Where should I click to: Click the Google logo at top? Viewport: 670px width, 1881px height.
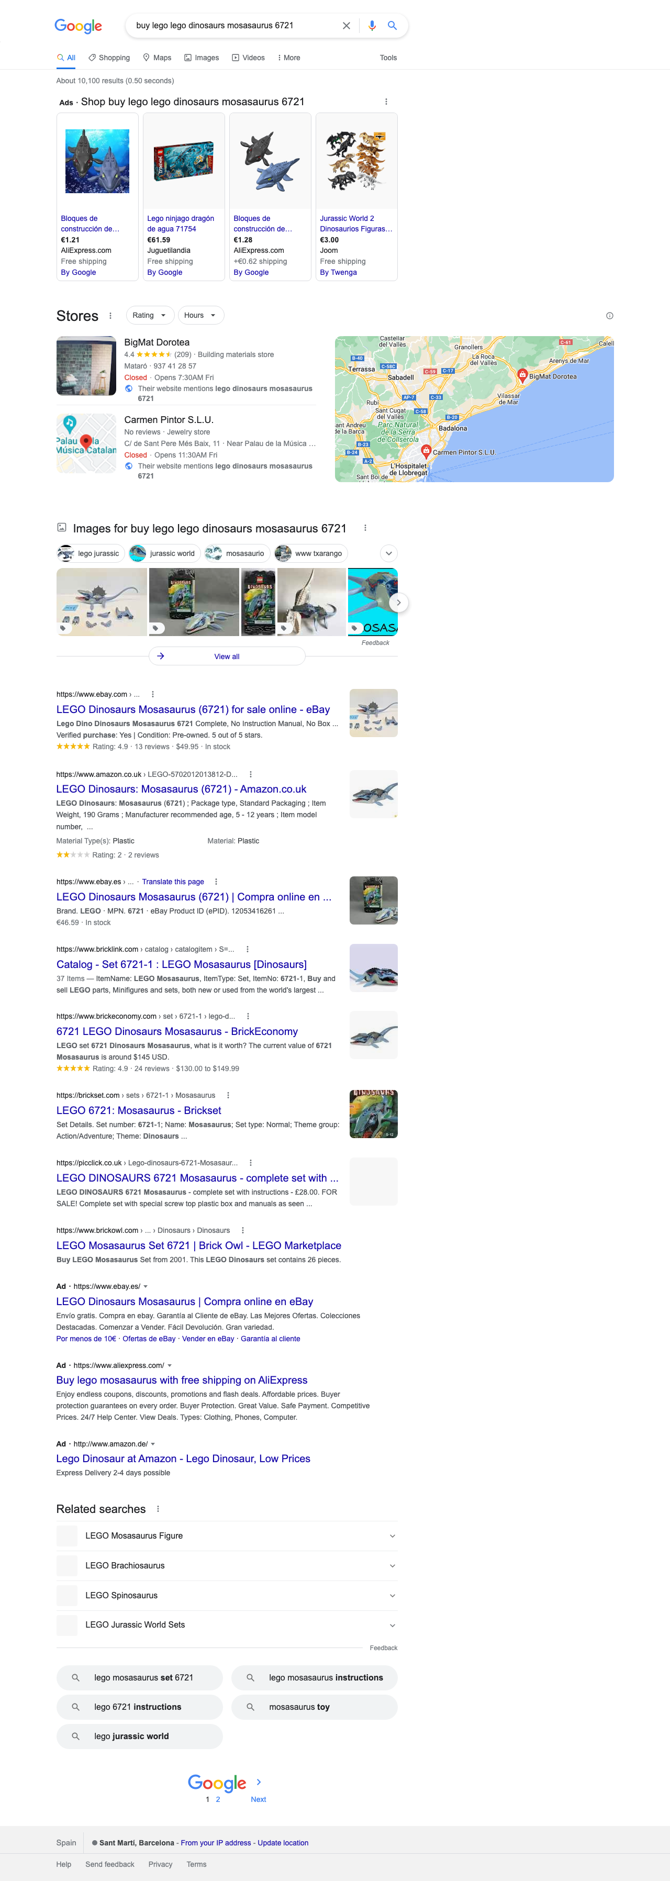[78, 26]
